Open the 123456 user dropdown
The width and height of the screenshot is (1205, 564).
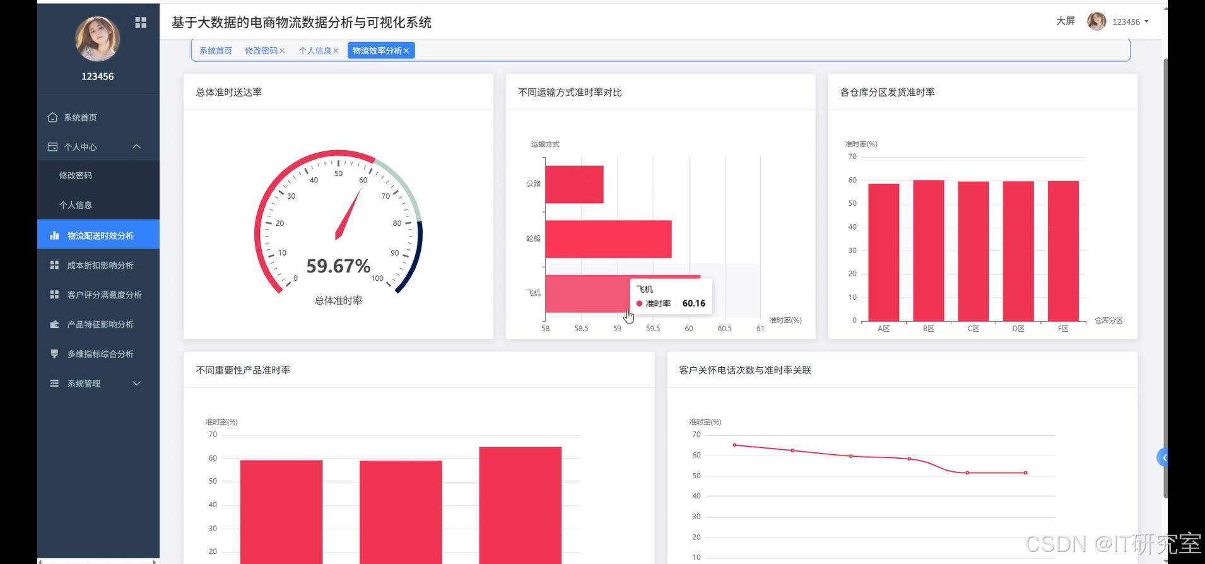click(x=1130, y=21)
